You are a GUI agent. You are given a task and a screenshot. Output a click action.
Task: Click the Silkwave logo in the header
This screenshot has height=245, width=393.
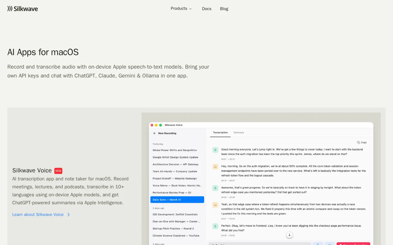23,9
